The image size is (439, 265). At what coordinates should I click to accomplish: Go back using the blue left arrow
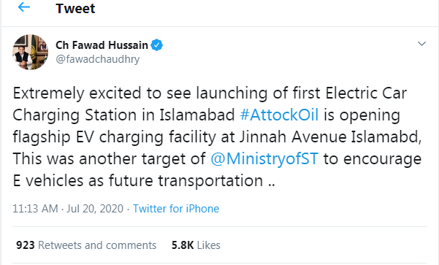pos(24,7)
